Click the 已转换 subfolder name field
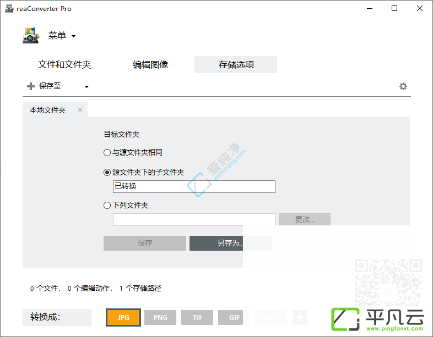Image resolution: width=433 pixels, height=337 pixels. pos(194,186)
